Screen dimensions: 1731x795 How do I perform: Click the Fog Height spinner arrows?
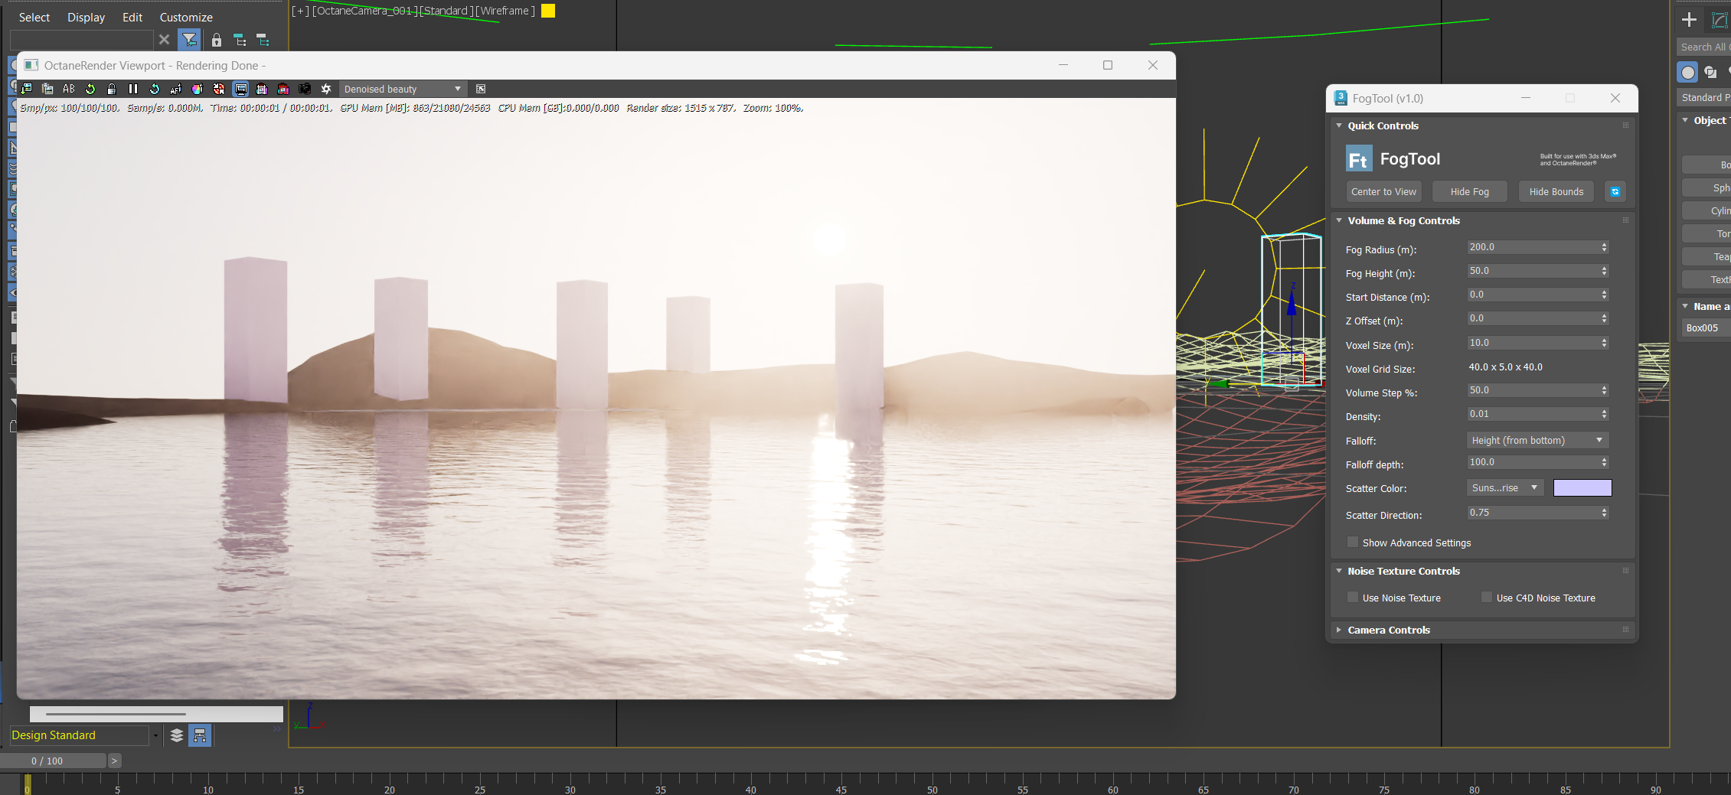(x=1605, y=271)
